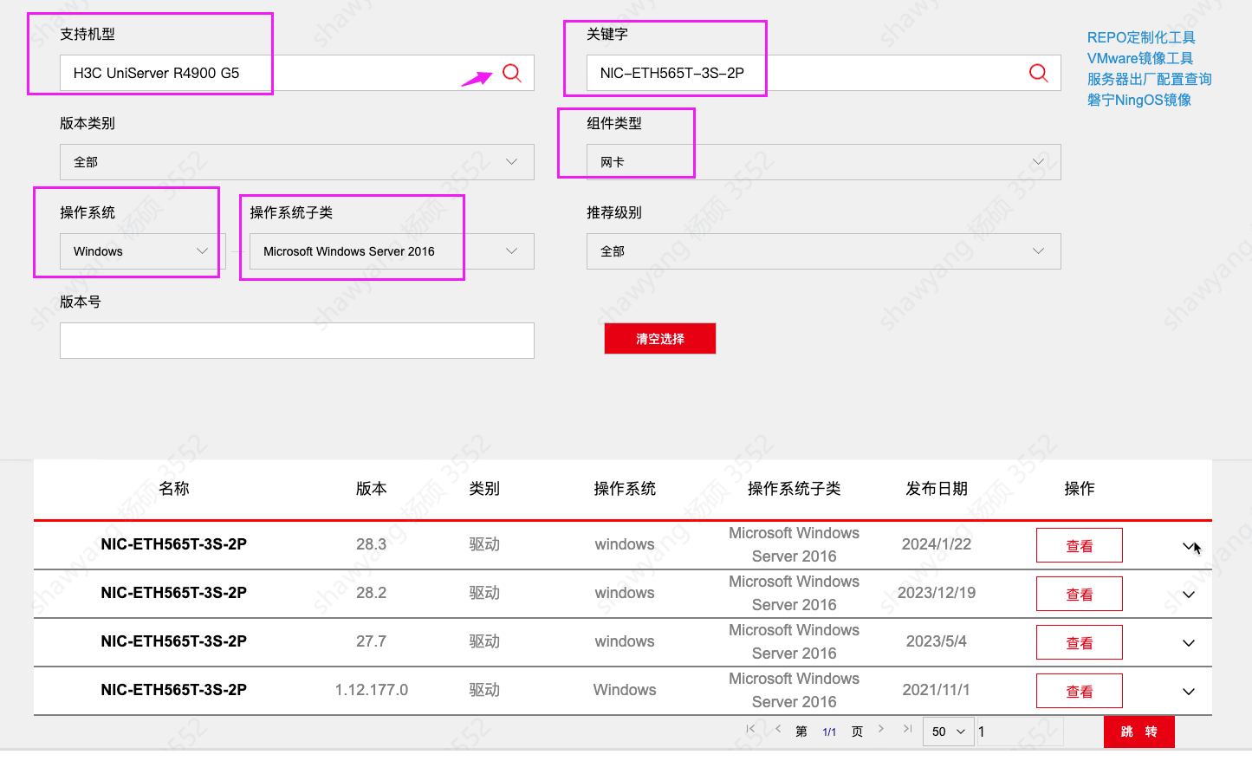Click the 版本 column header

click(372, 489)
